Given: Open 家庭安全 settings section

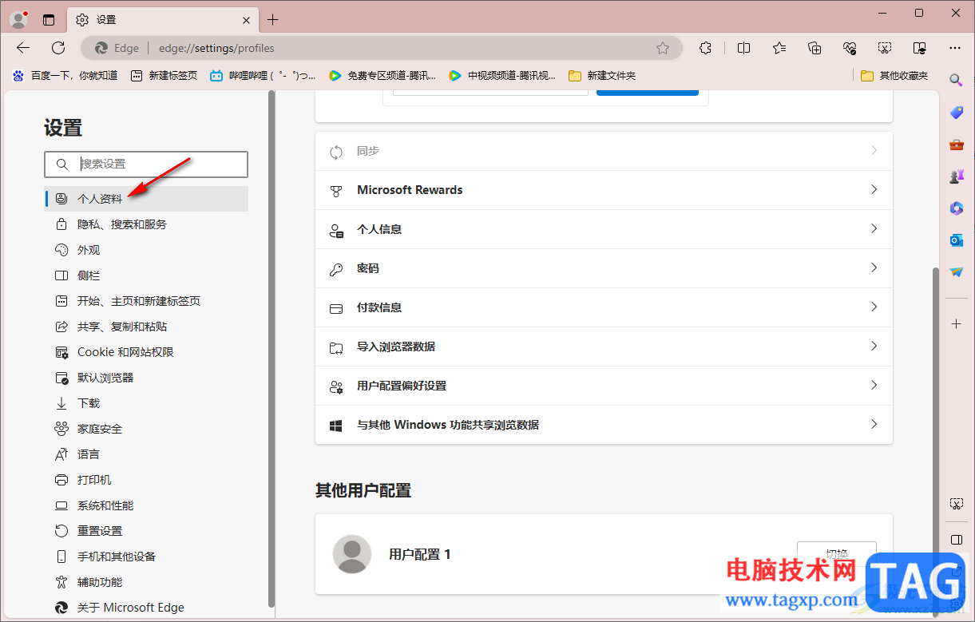Looking at the screenshot, I should point(146,429).
